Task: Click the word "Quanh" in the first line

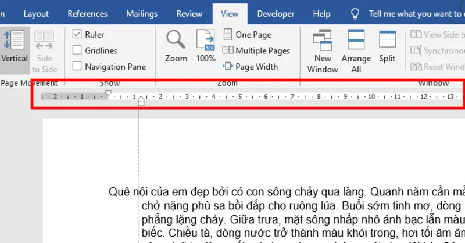Action: pyautogui.click(x=387, y=192)
